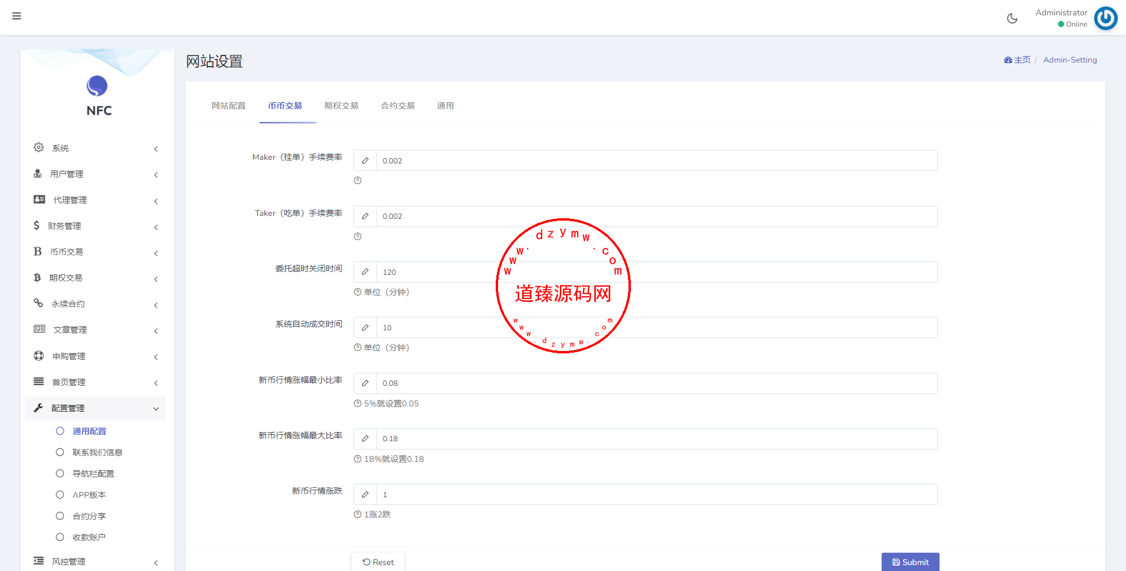The height and width of the screenshot is (571, 1126).
Task: Open the 通用 tab
Action: click(x=446, y=106)
